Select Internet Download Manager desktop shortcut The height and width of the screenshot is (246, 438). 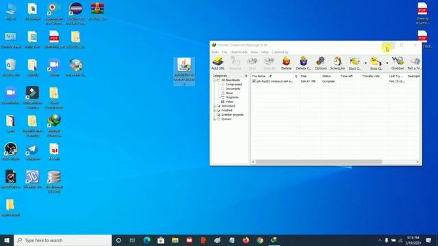tap(54, 126)
